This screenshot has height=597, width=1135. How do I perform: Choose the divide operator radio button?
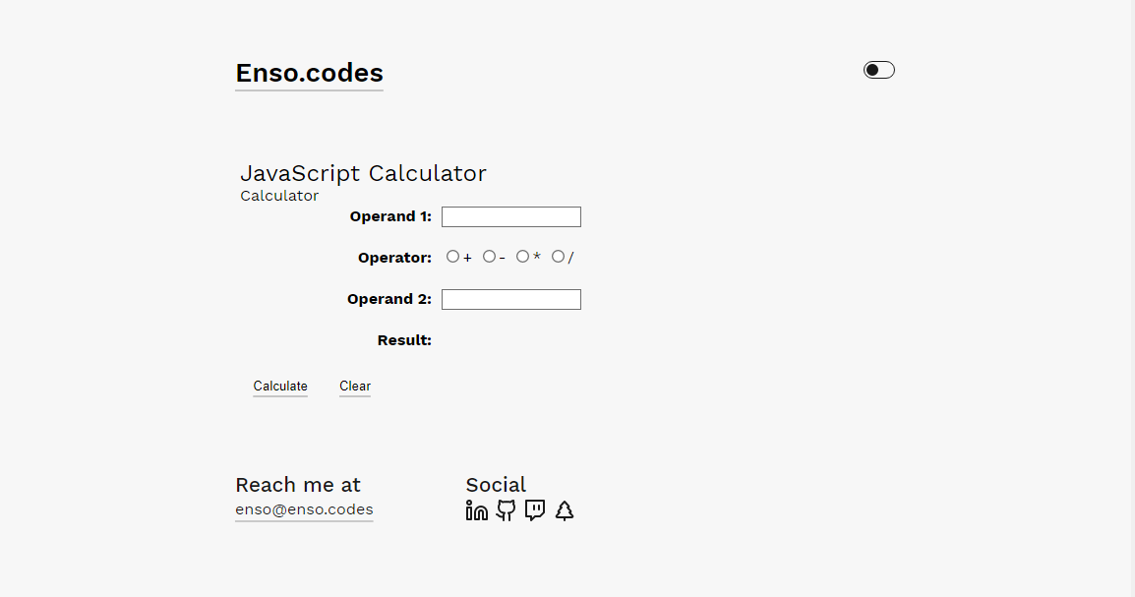point(558,257)
